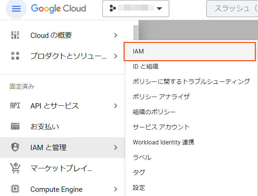Open the project selector dropdown arrow

(x=159, y=8)
